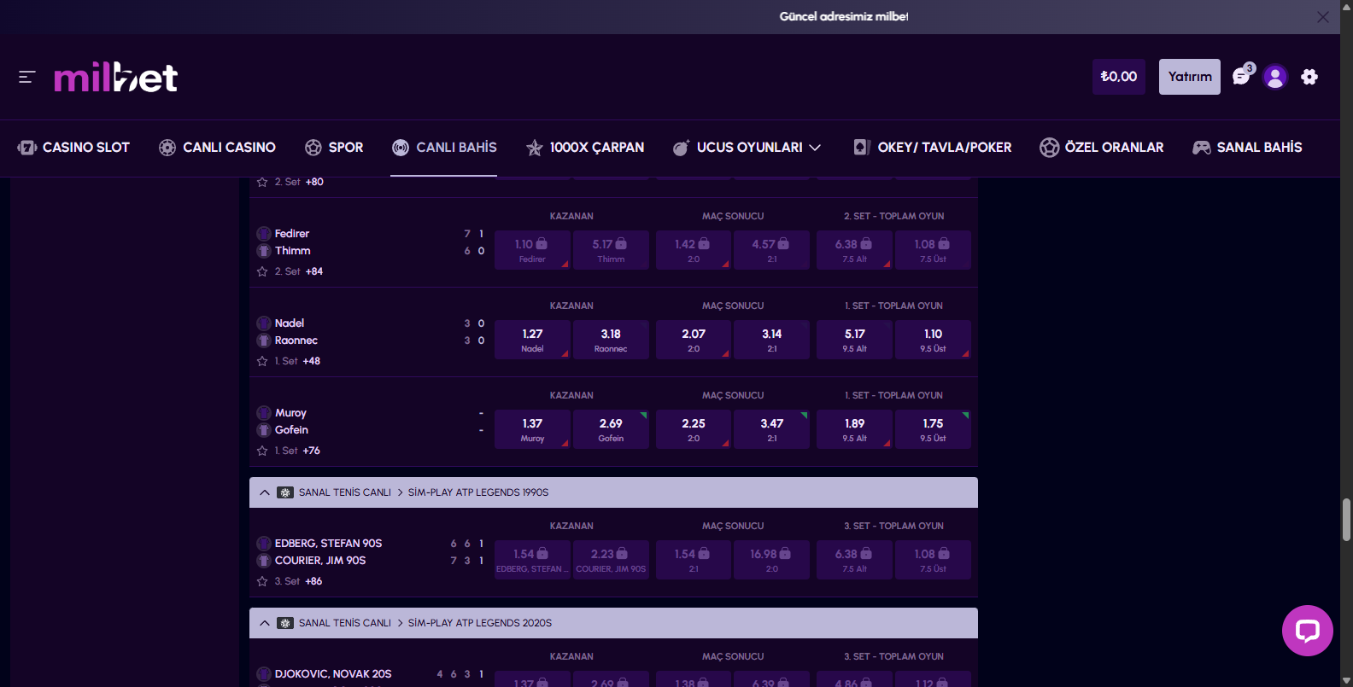The image size is (1353, 687).
Task: Open more markets +48 for Nadel match
Action: click(x=312, y=361)
